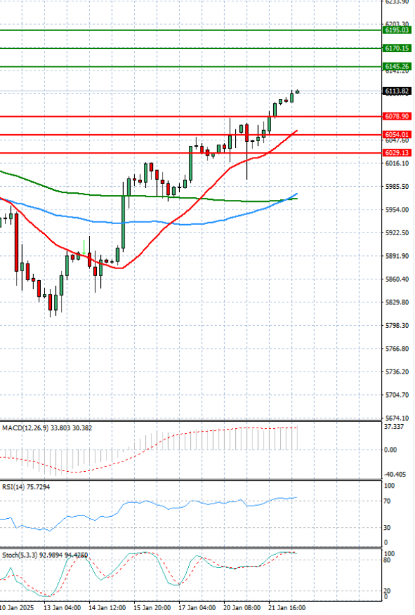The width and height of the screenshot is (415, 615).
Task: Click the 5704.70 price scale value
Action: point(397,394)
